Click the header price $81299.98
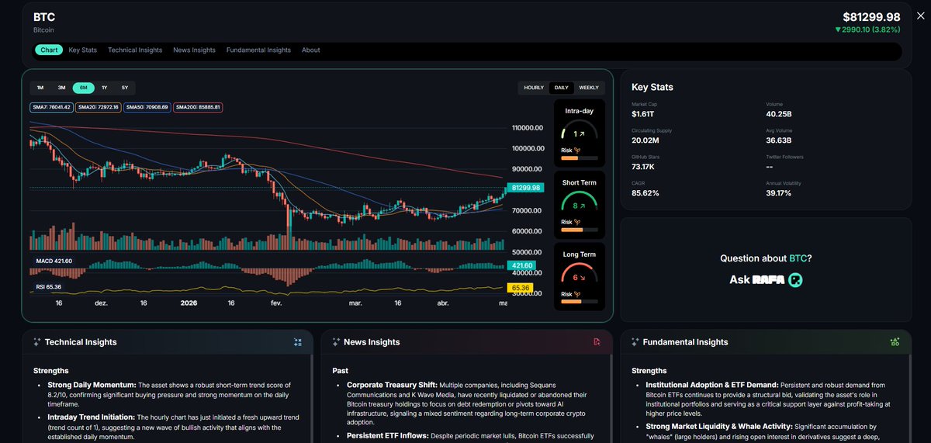The image size is (931, 443). tap(871, 17)
